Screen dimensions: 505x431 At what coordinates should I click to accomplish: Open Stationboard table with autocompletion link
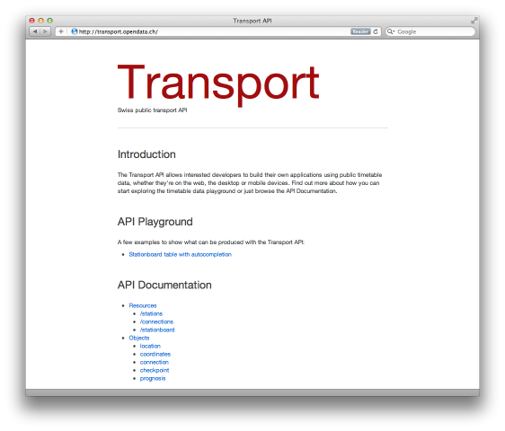coord(180,254)
